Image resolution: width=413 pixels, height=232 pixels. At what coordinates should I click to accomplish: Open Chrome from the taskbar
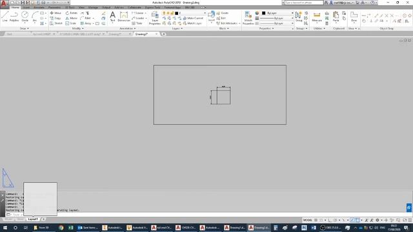(61, 227)
